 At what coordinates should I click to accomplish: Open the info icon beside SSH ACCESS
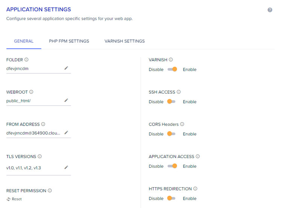[x=179, y=92]
